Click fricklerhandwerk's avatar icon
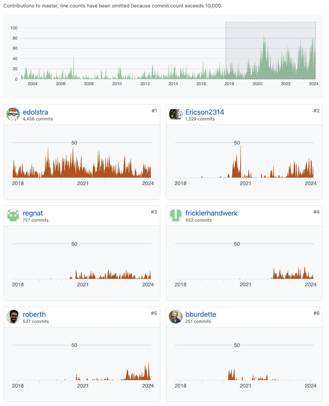Screen dimensions: 329x406 click(x=176, y=216)
